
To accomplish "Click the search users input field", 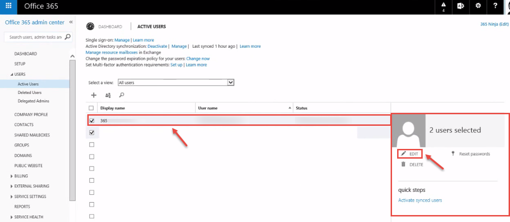I will click(35, 37).
